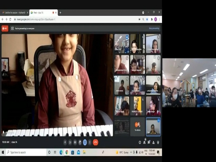The height and width of the screenshot is (162, 216).
Task: Toggle the microphone in the Meet controls
Action: (65, 142)
